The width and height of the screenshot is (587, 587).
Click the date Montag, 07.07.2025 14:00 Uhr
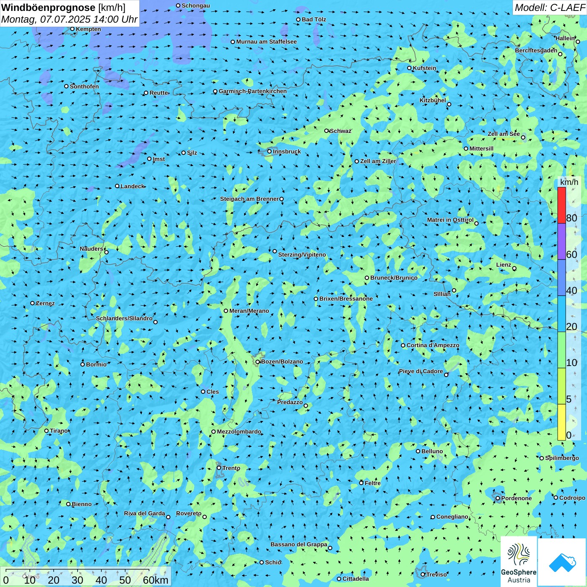(69, 19)
